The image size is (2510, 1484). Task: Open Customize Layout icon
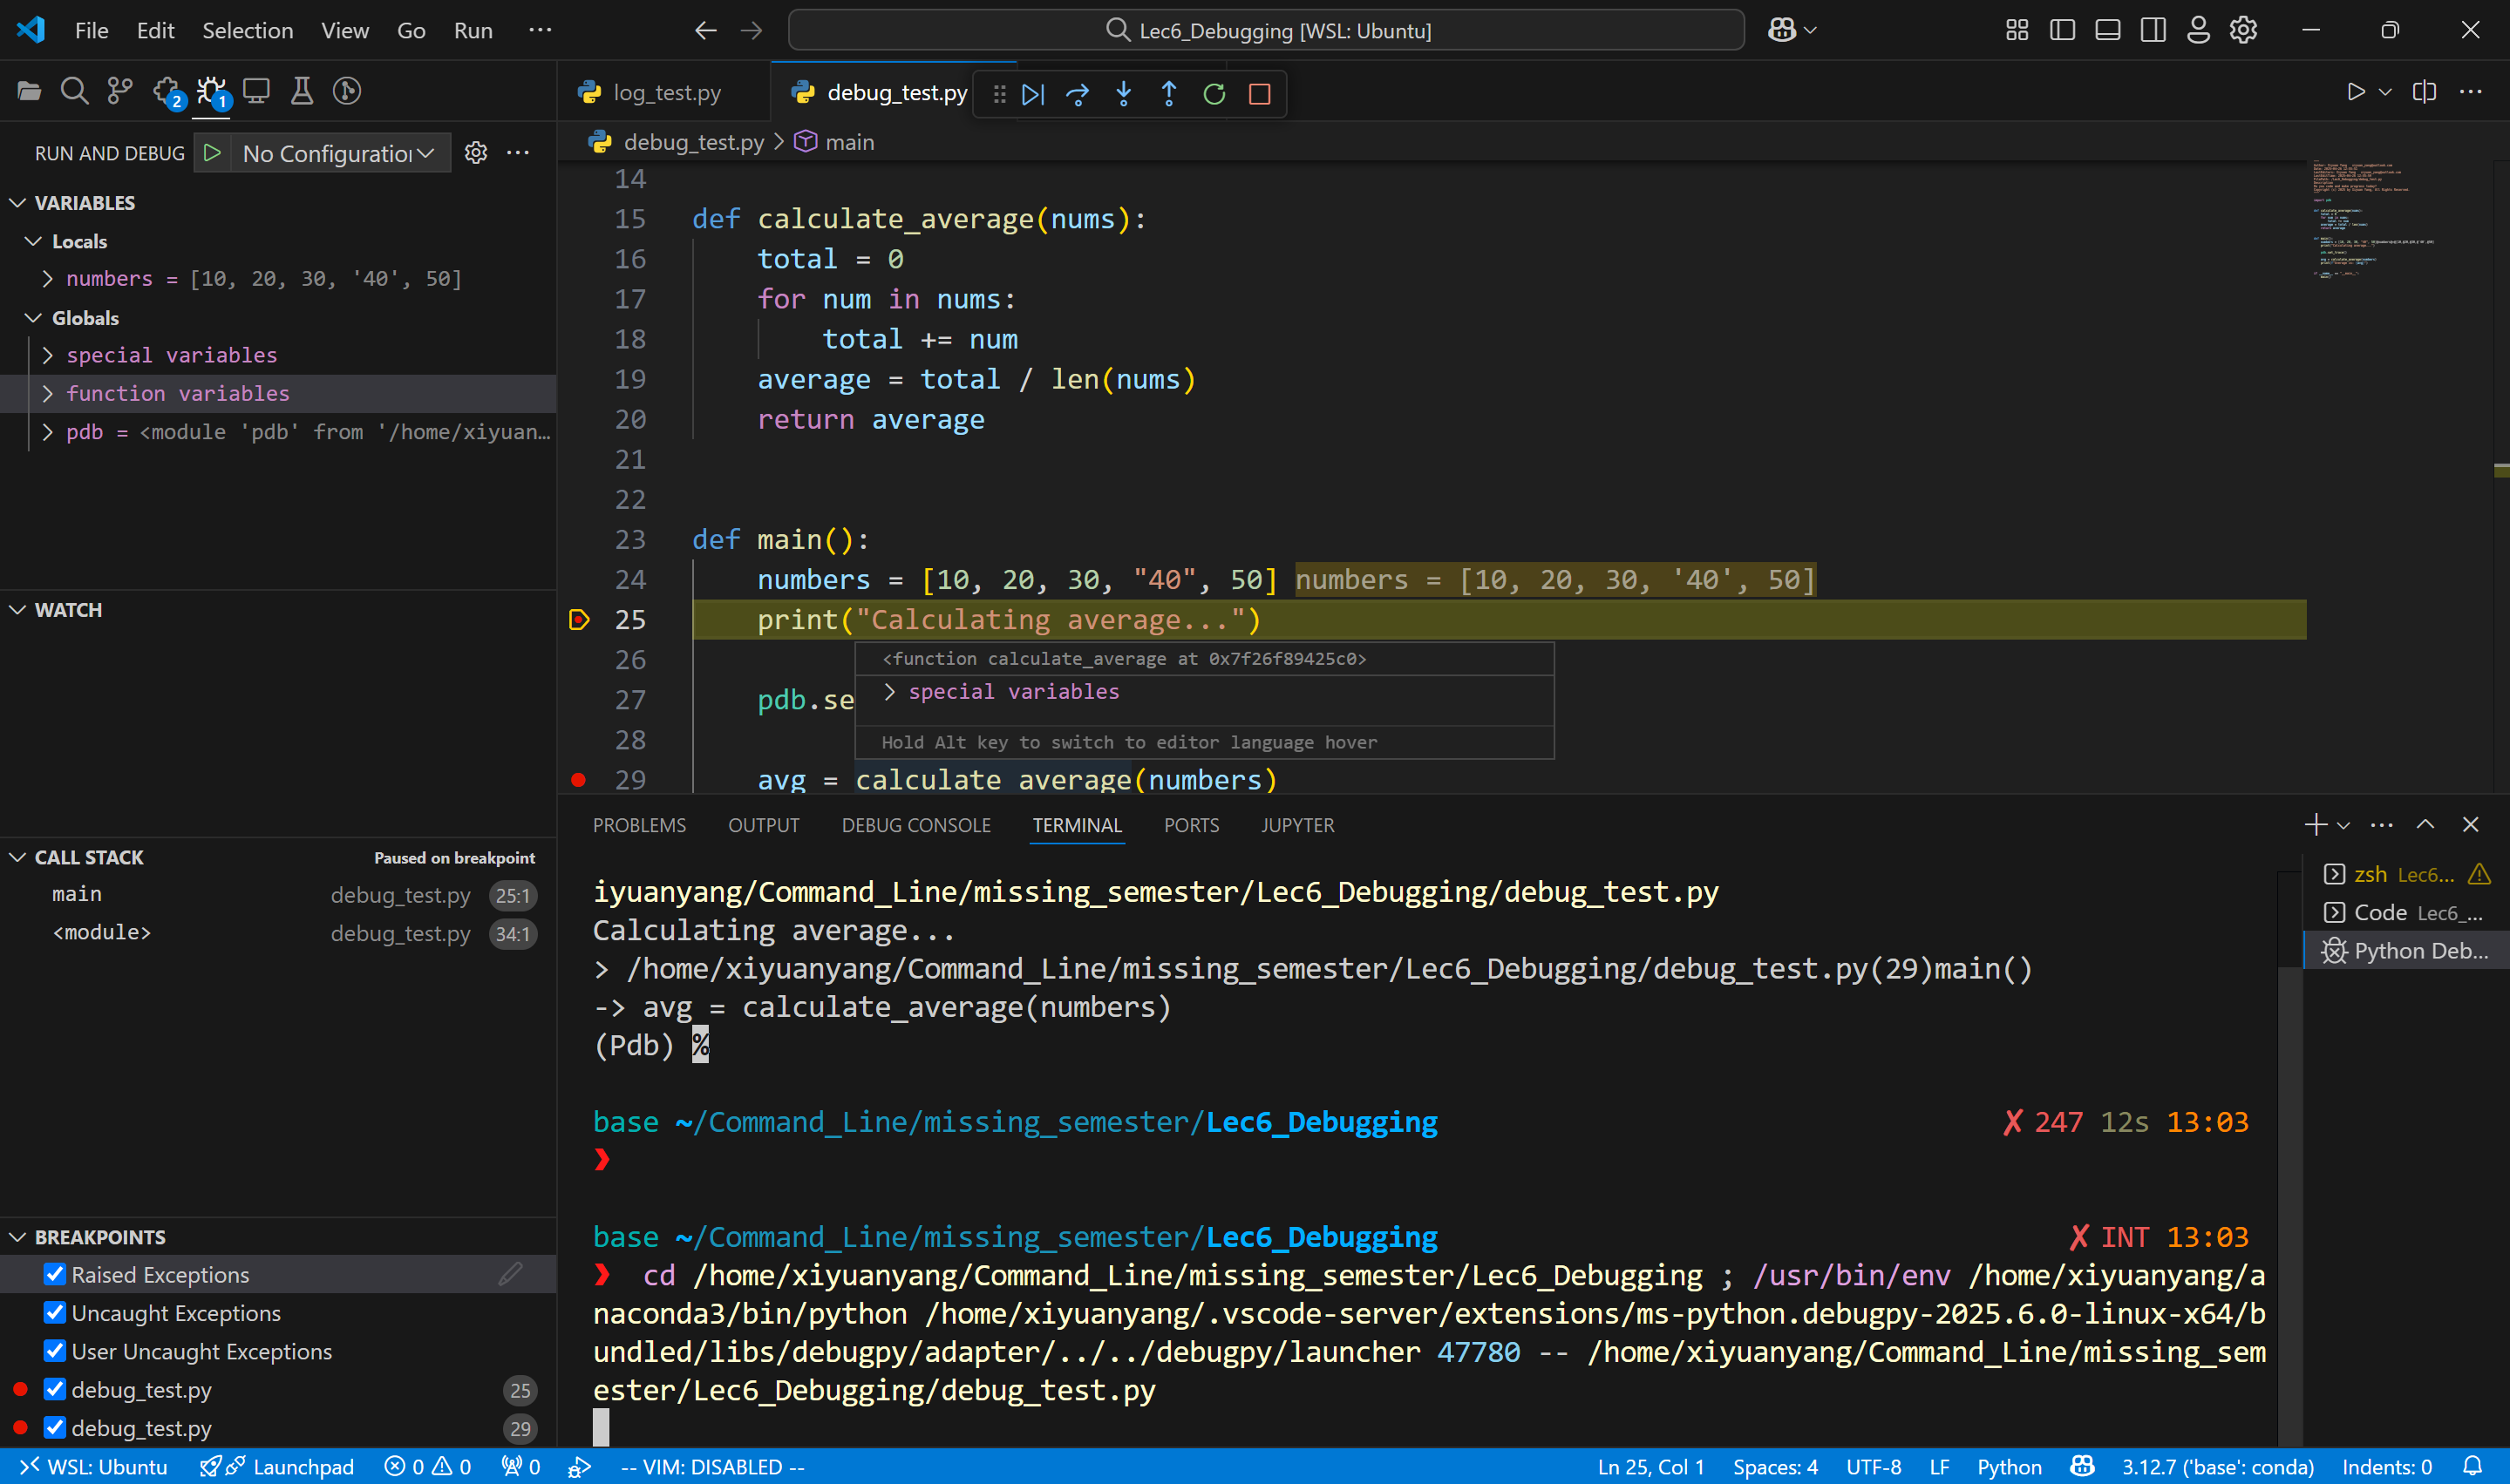point(2017,30)
